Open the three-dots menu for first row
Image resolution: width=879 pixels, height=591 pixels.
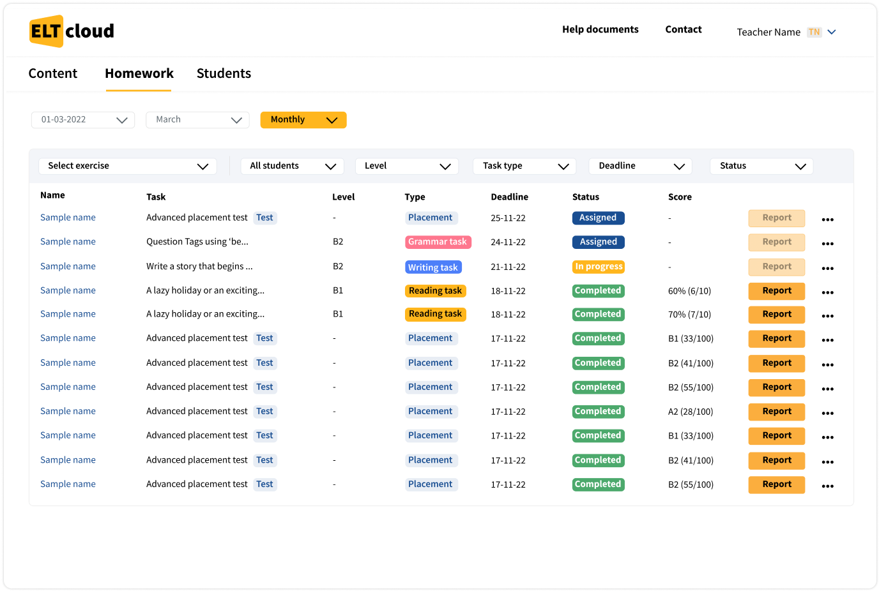[827, 220]
